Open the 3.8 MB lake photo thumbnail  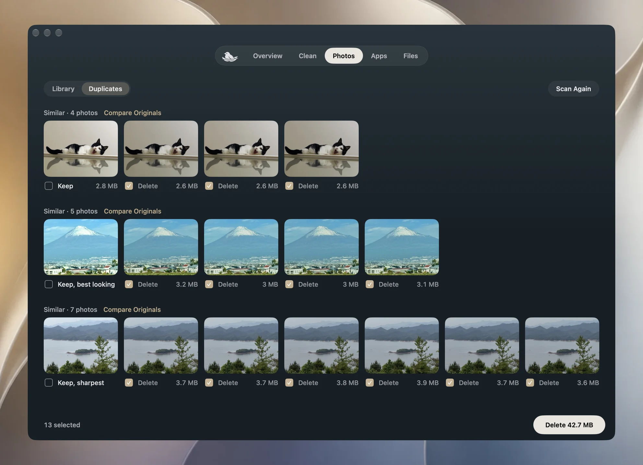[321, 345]
